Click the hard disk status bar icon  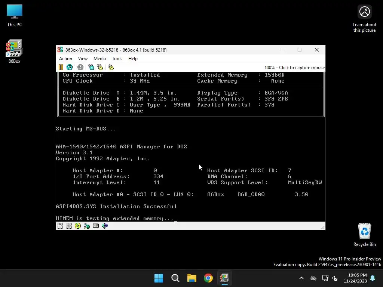click(96, 226)
